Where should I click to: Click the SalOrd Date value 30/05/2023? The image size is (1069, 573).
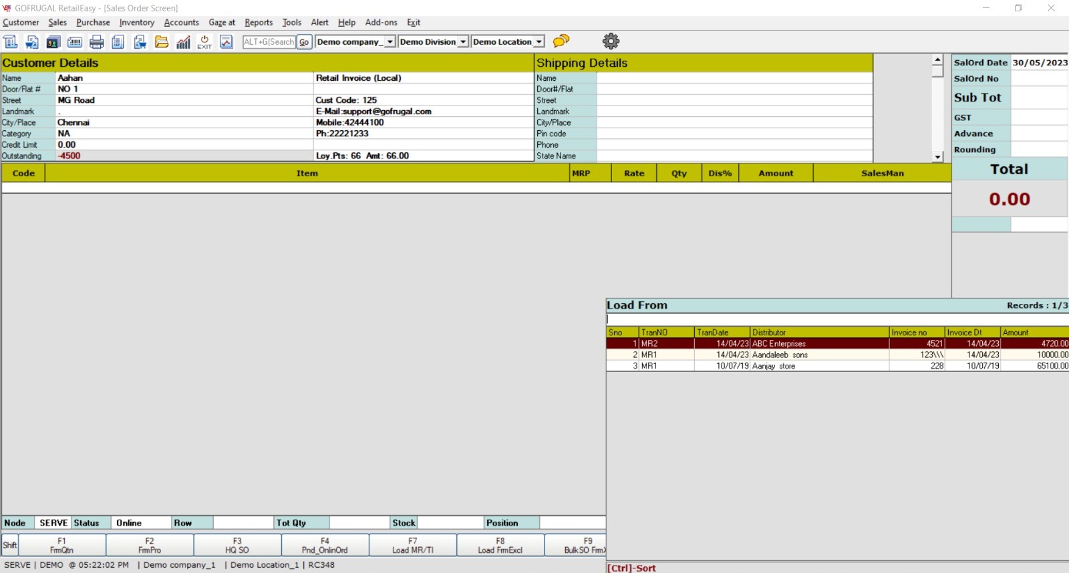point(1040,62)
